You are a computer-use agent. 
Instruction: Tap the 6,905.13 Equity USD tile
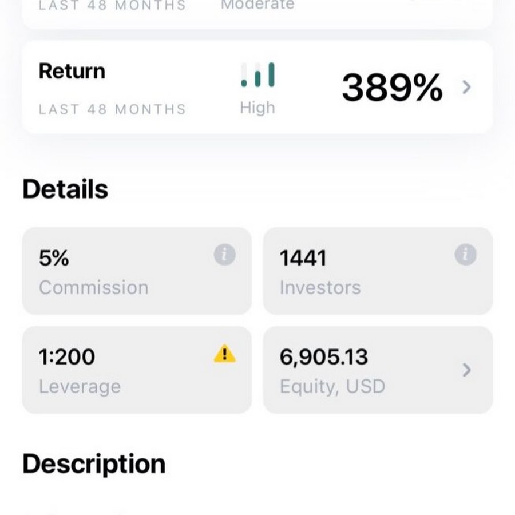pos(378,370)
